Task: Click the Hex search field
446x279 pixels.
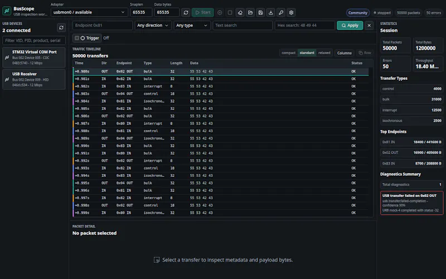Action: pos(304,25)
